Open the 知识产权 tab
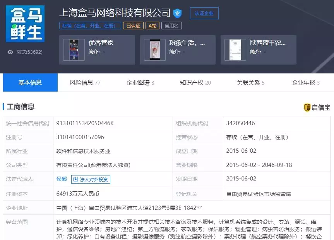This screenshot has width=334, height=240. (x=195, y=83)
